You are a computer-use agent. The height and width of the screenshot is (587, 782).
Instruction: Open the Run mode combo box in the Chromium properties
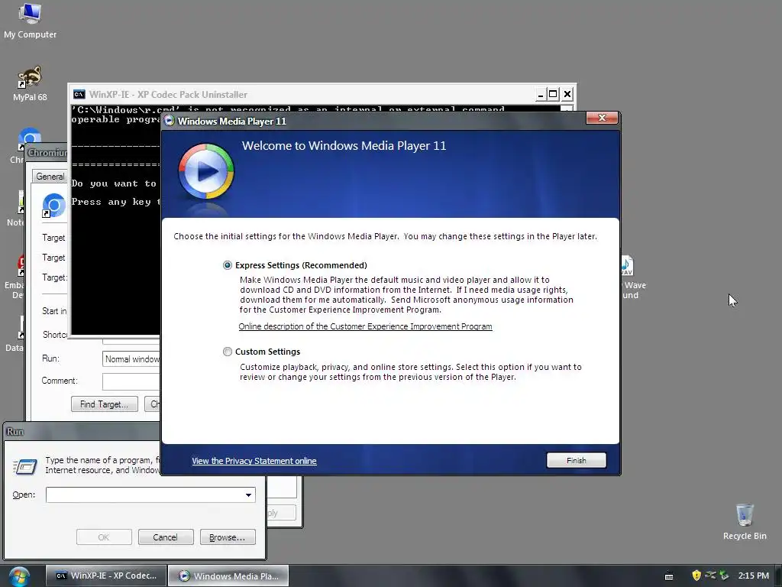(x=131, y=359)
